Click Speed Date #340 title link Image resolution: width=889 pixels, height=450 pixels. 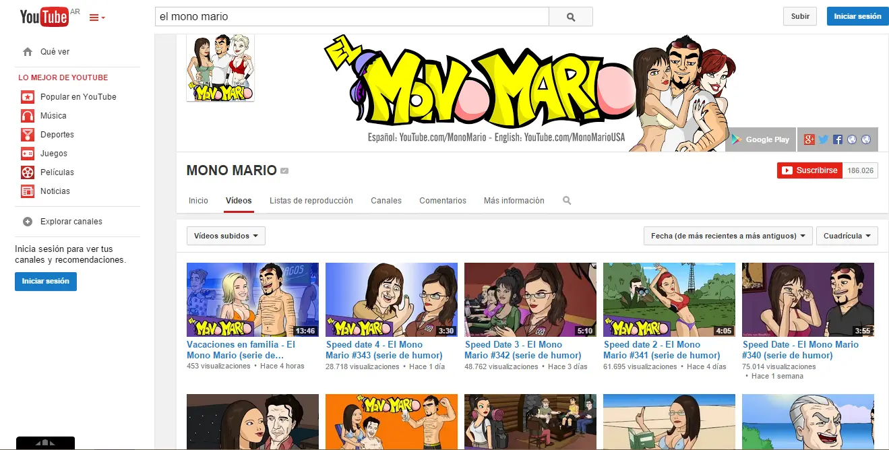tap(801, 350)
